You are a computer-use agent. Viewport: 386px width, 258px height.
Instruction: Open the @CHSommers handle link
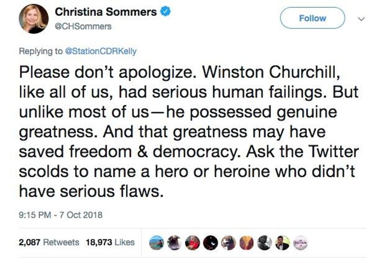[x=83, y=26]
